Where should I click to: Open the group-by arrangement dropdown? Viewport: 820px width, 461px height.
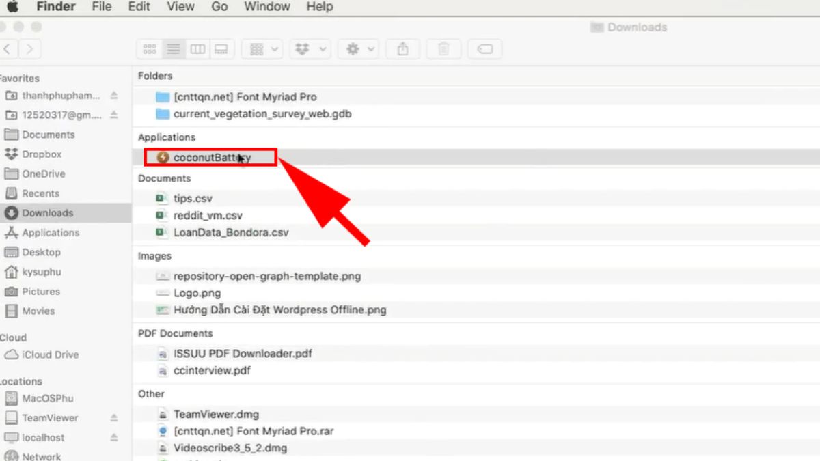click(x=264, y=49)
